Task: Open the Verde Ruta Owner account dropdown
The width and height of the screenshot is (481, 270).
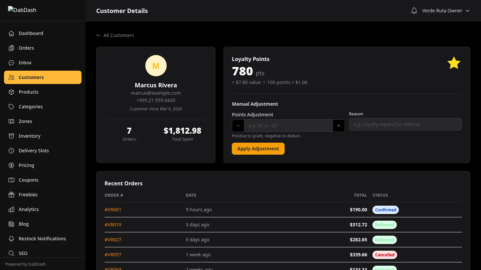Action: coord(446,10)
